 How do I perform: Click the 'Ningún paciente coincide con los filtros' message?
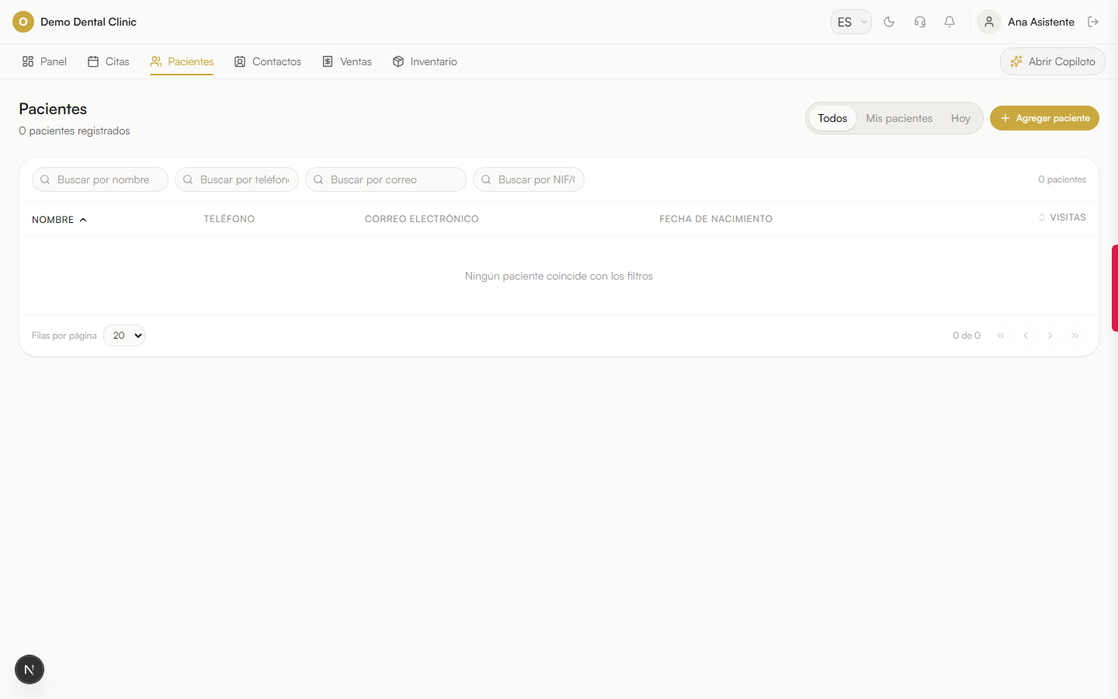click(x=559, y=276)
